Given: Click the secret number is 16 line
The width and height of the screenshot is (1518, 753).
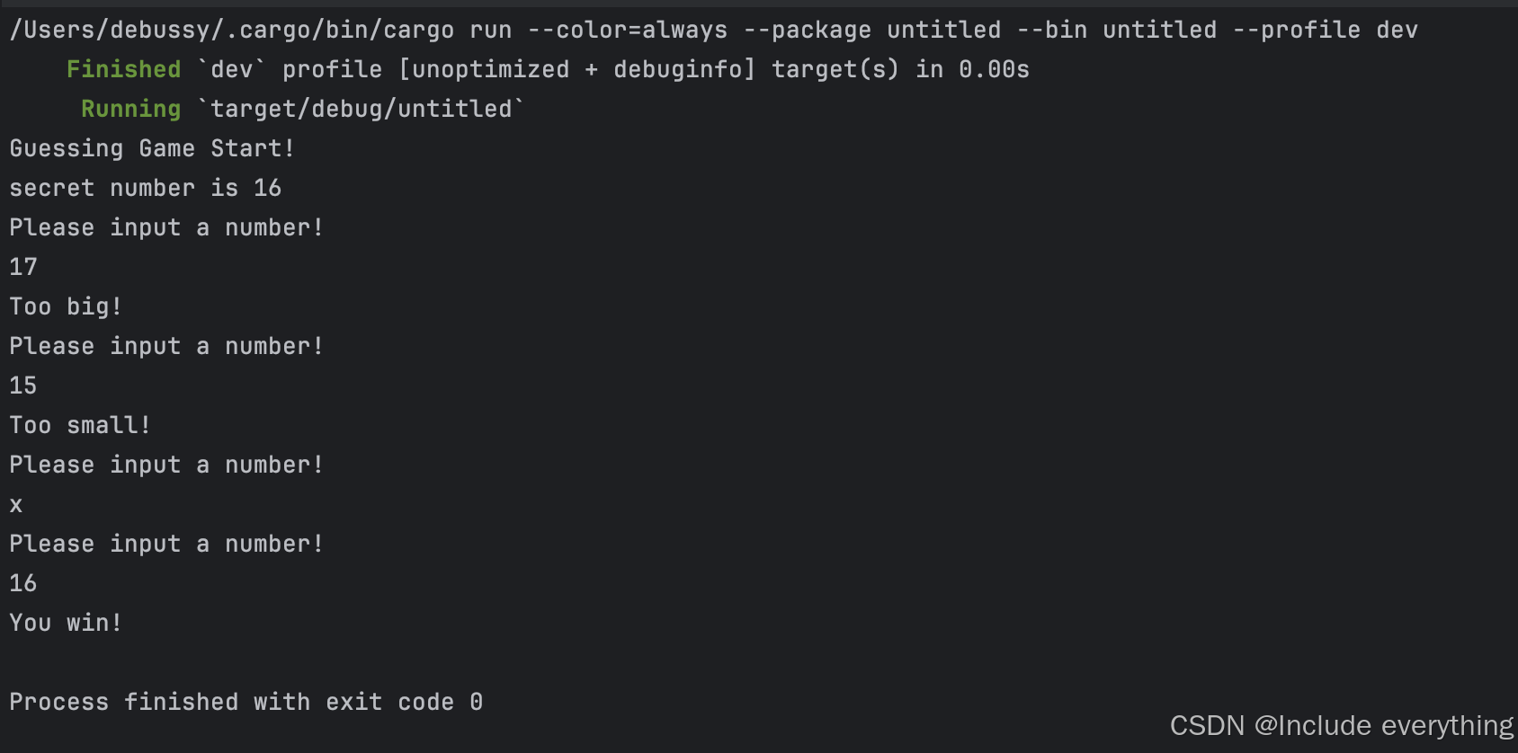Looking at the screenshot, I should (x=145, y=188).
